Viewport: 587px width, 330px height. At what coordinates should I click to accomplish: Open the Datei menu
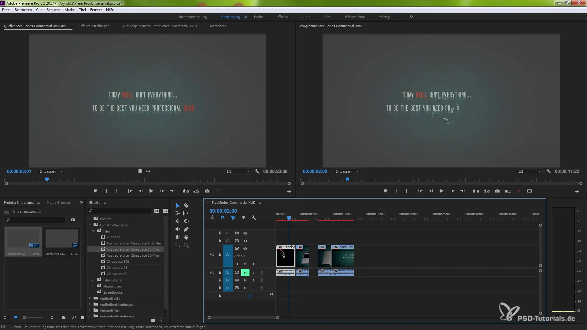[x=6, y=10]
